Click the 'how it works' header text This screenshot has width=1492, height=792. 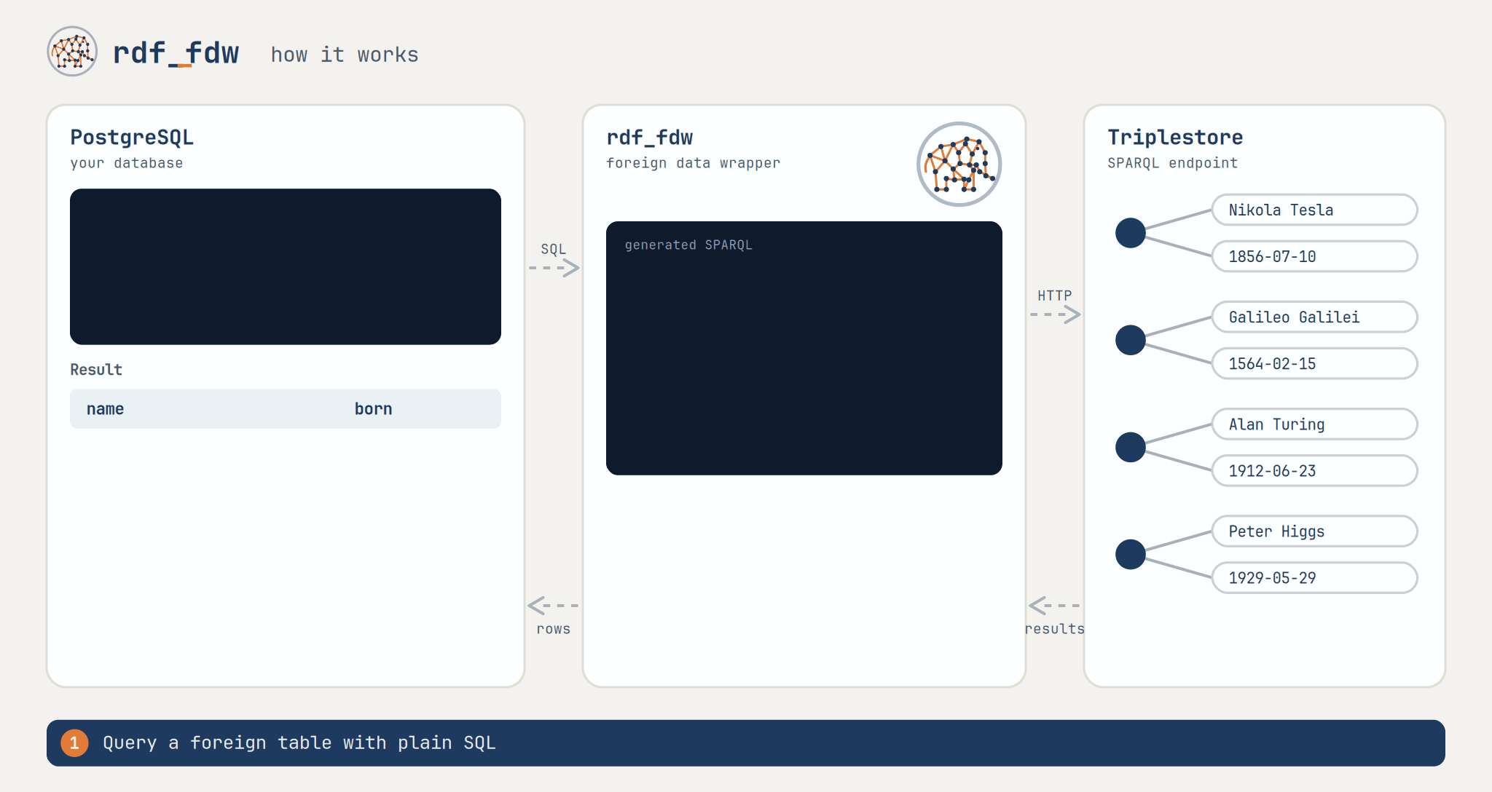point(345,55)
